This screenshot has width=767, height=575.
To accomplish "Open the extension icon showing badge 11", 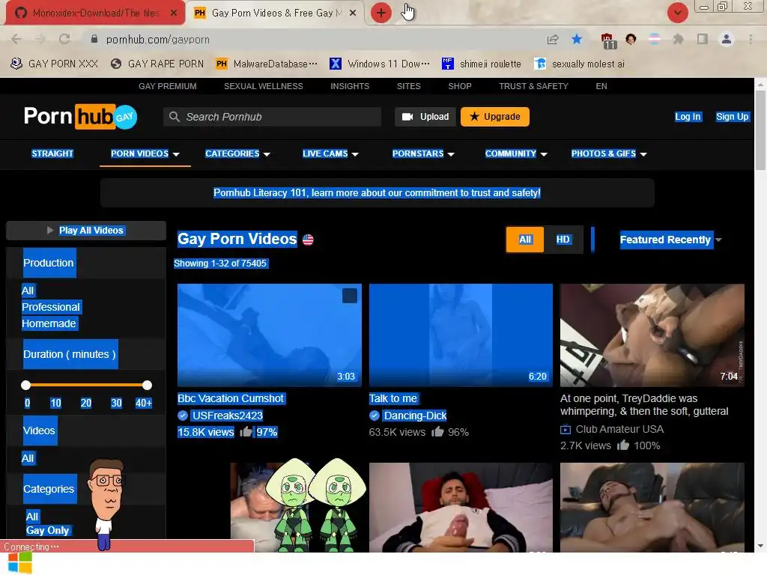I will pos(607,40).
